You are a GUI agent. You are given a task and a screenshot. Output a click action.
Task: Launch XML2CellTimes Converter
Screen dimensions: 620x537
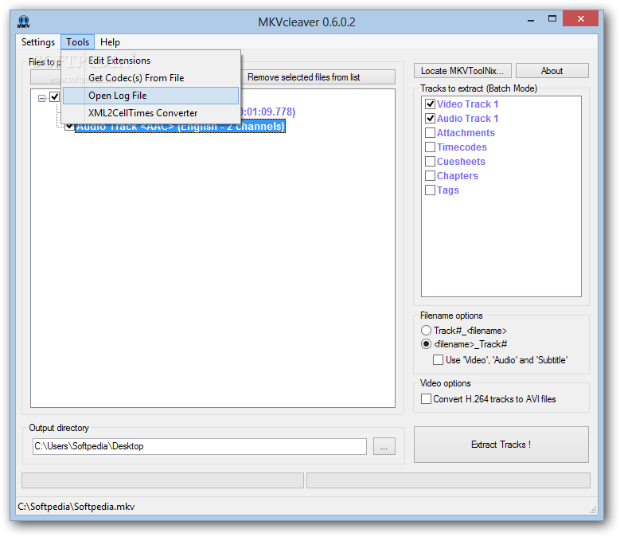pyautogui.click(x=150, y=113)
